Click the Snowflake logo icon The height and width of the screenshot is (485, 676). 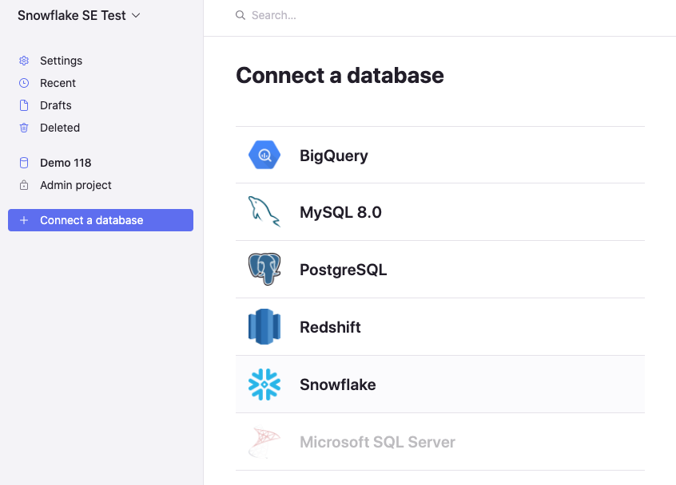tap(264, 384)
